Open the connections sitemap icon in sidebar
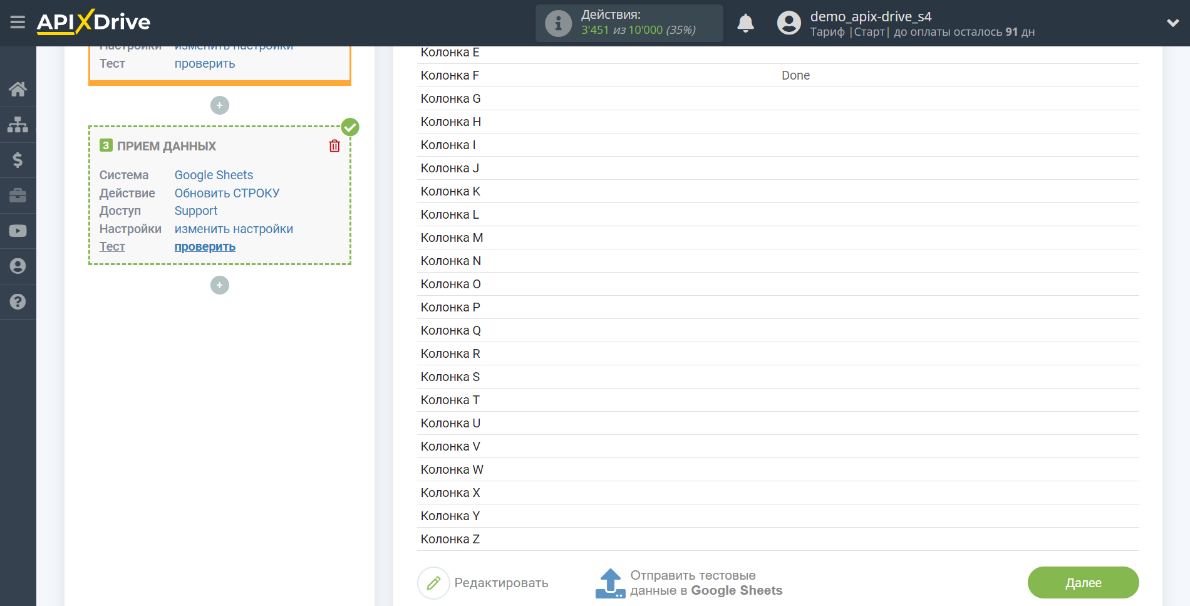This screenshot has height=606, width=1190. point(18,125)
